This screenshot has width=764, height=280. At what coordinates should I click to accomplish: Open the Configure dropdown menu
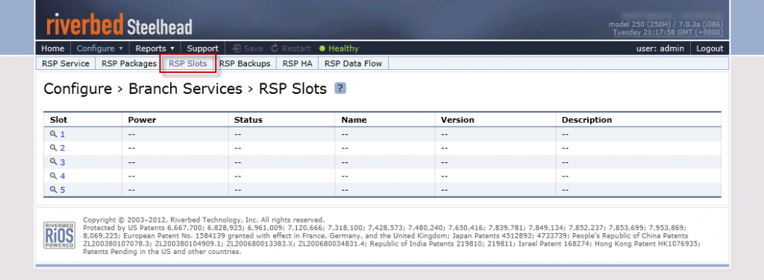pyautogui.click(x=100, y=48)
